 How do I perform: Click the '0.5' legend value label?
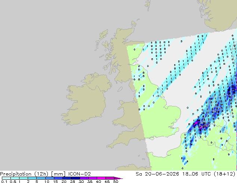tap(13, 182)
